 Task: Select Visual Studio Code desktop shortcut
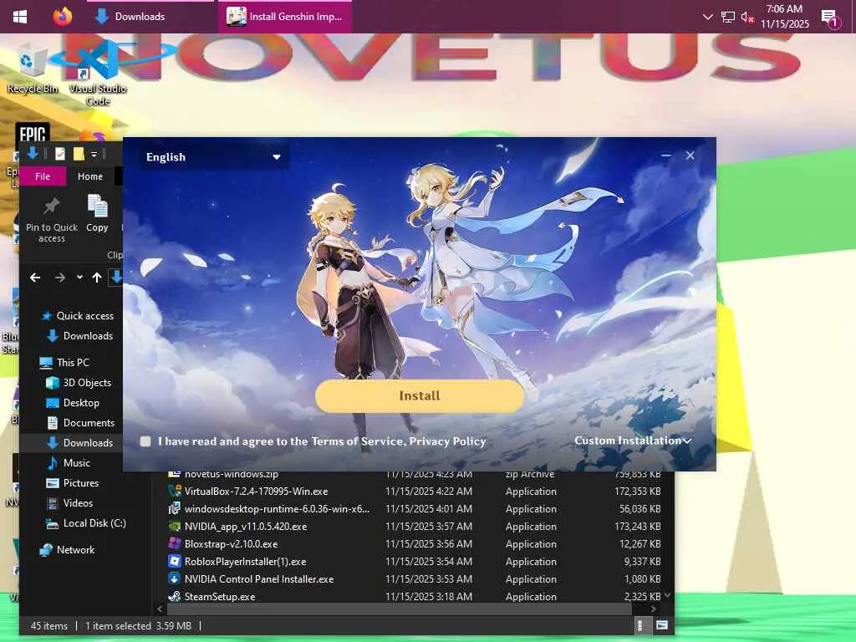click(98, 74)
